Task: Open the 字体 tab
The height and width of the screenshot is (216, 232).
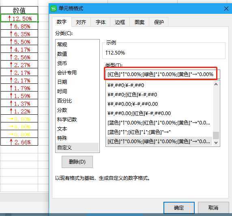Action: tap(101, 22)
